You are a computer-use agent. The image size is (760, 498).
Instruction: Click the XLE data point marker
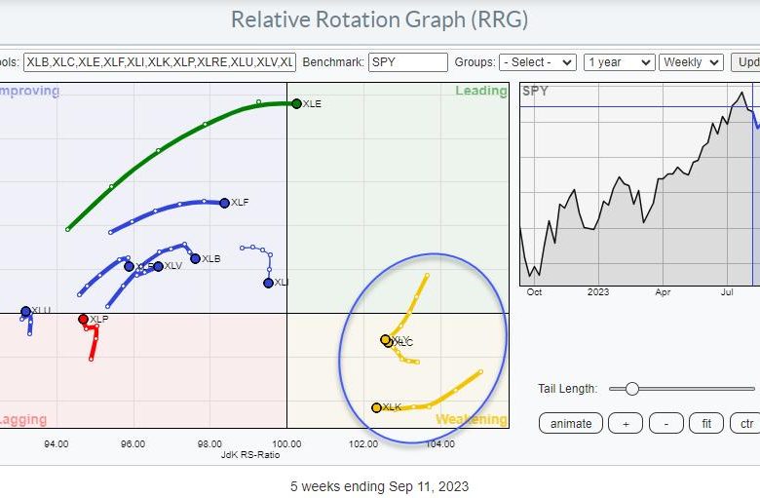(x=296, y=103)
